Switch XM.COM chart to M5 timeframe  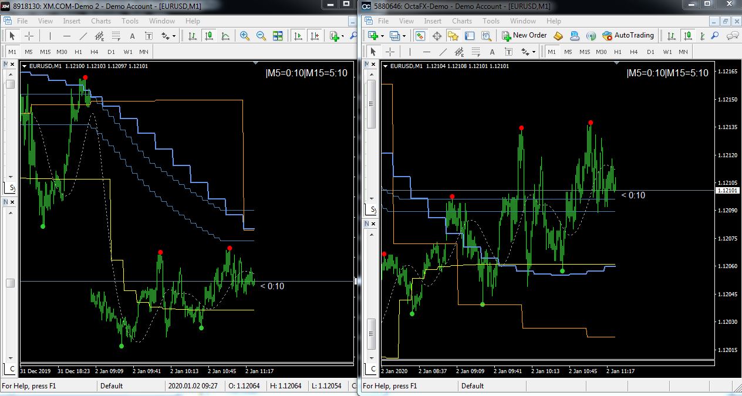pos(29,52)
